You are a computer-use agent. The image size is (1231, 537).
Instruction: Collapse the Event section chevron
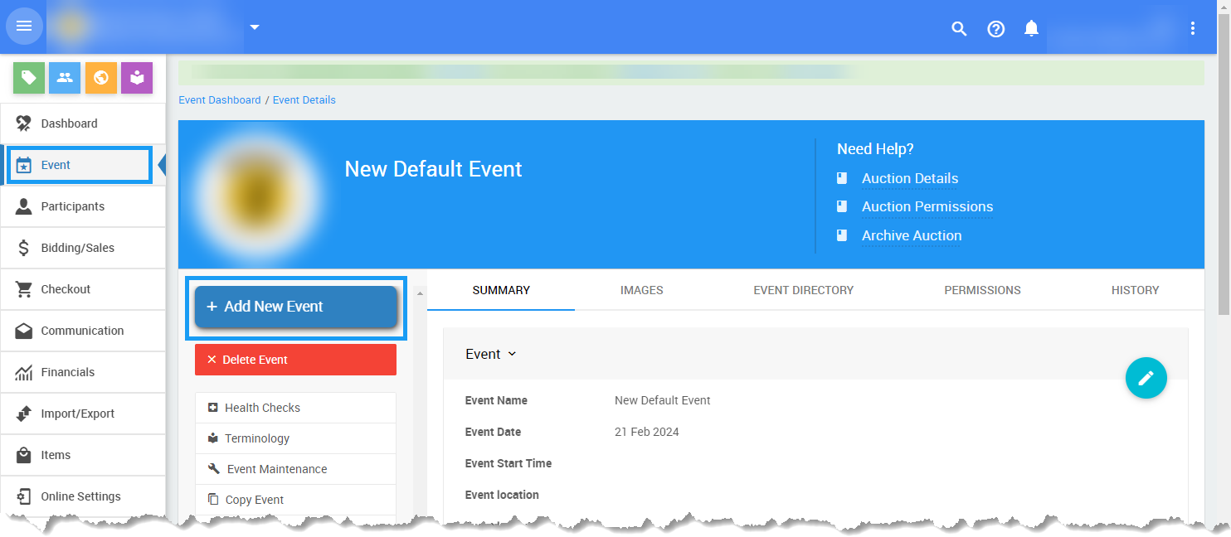tap(512, 354)
